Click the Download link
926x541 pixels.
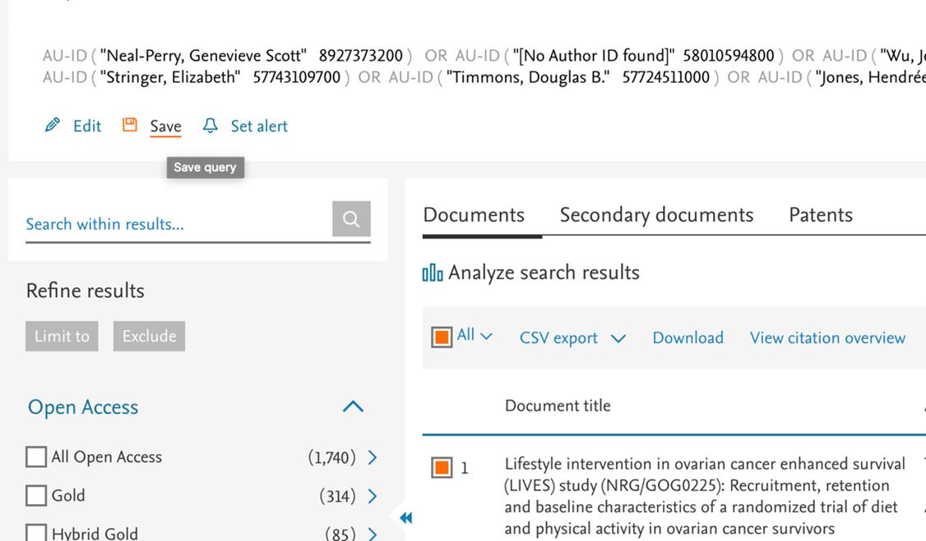pos(688,337)
